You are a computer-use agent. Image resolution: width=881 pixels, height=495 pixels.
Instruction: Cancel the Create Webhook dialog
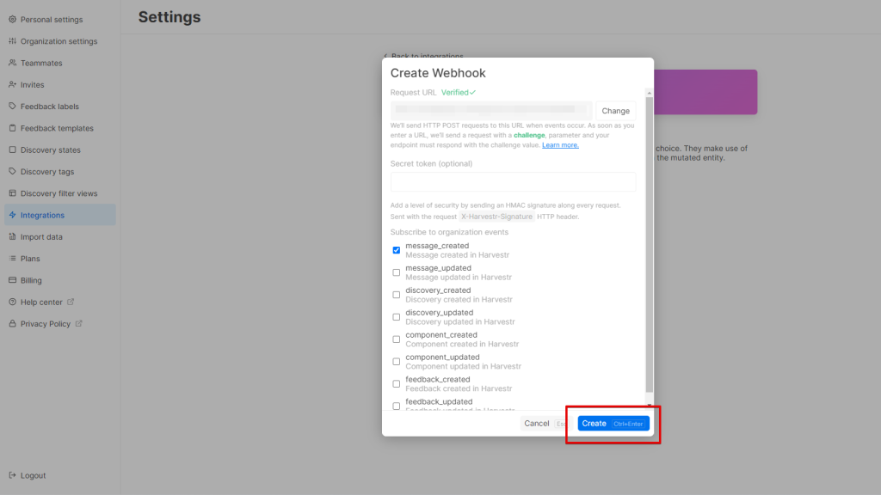[537, 424]
